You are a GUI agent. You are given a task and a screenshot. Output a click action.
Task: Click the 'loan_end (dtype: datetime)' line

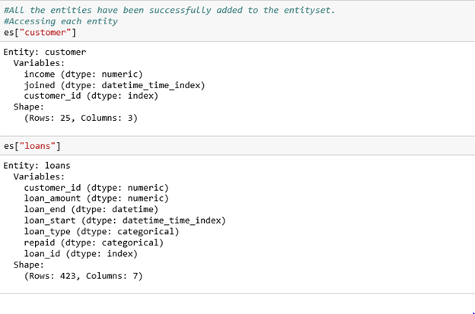[x=91, y=209]
